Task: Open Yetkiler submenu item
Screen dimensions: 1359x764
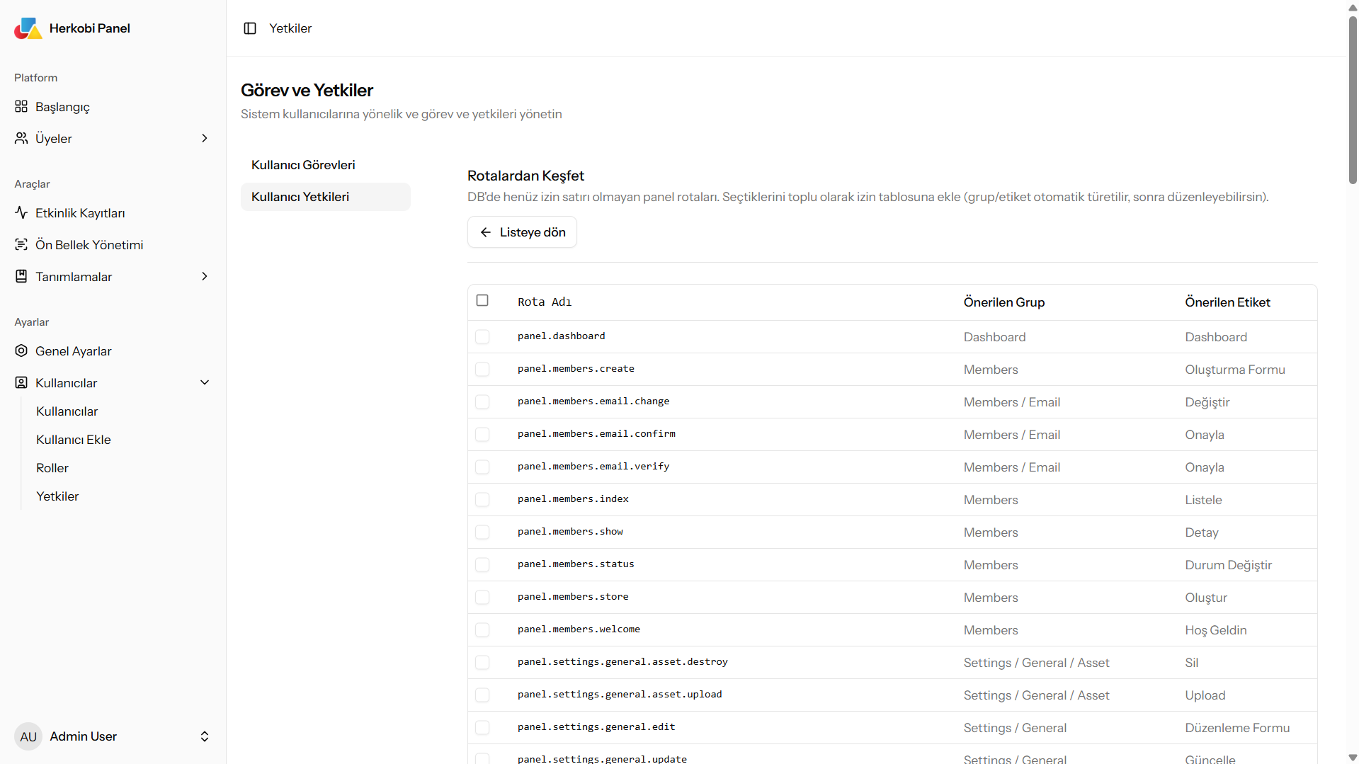Action: 57,496
